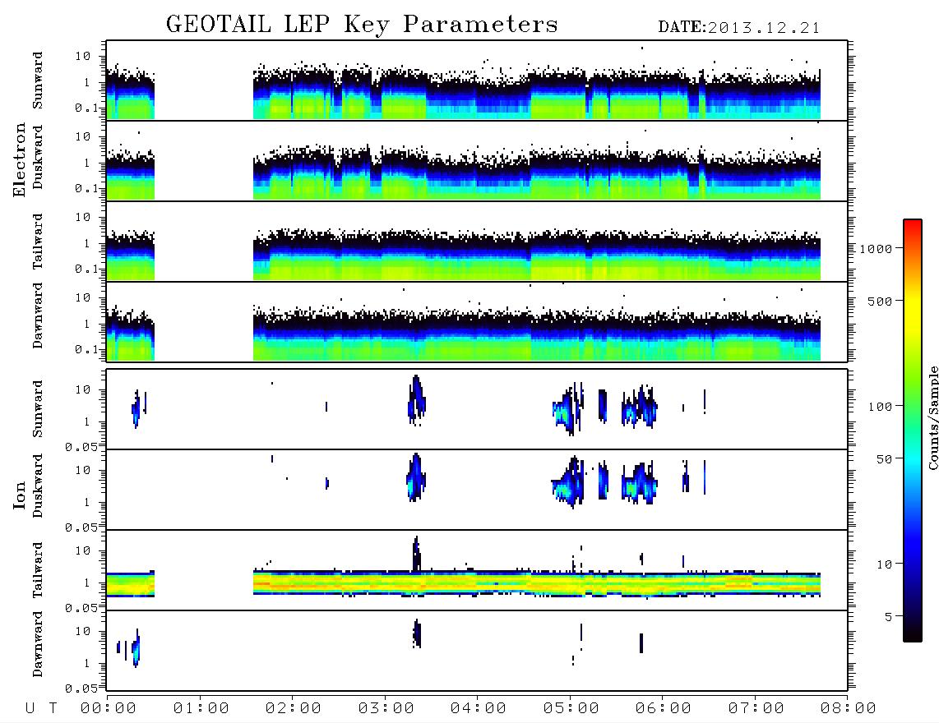The width and height of the screenshot is (939, 723).
Task: Click the Electron Sunward spectrogram panel
Action: 477,81
